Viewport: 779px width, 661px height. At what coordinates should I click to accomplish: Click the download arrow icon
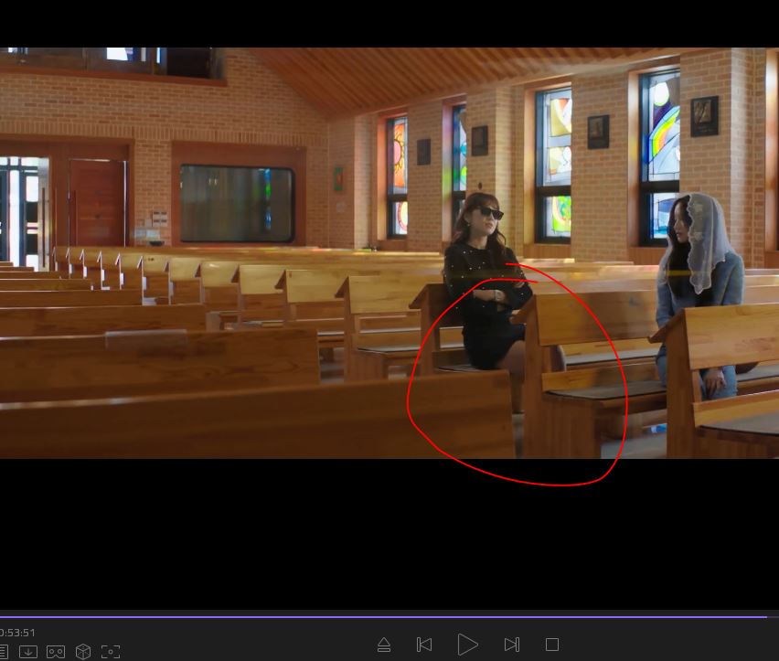point(28,652)
